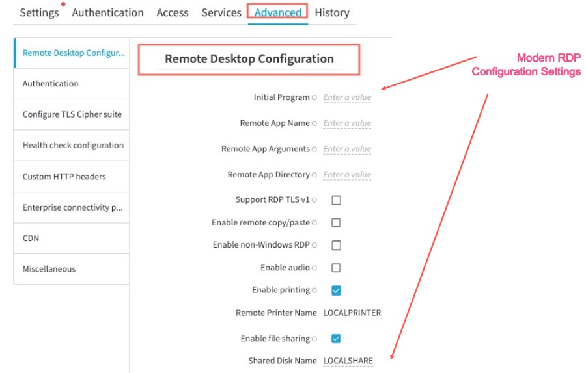Select Configure TLS Cipher suite in sidebar
586x373 pixels.
pyautogui.click(x=72, y=114)
